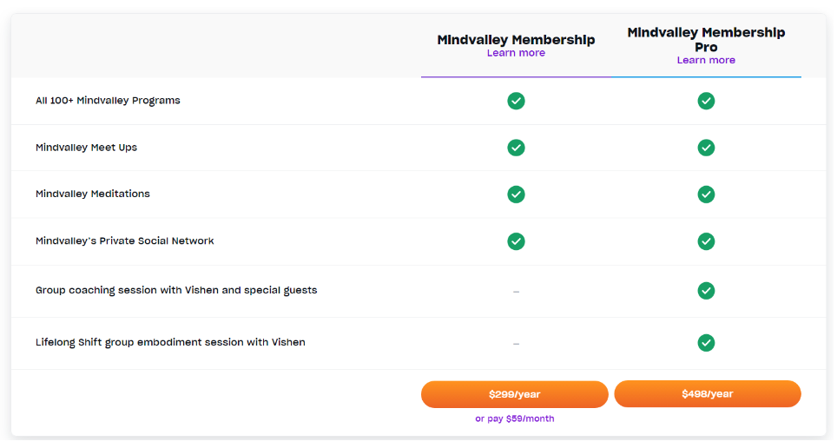Open Learn more under Mindvalley Membership Pro
Viewport: 837px width, 448px height.
706,60
